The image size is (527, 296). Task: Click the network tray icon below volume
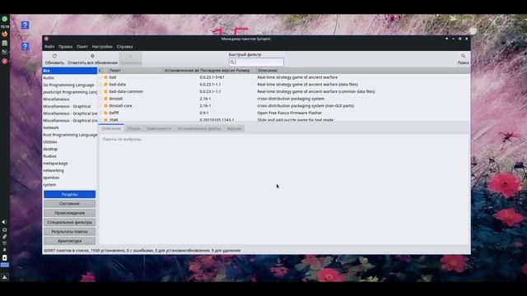[4, 230]
